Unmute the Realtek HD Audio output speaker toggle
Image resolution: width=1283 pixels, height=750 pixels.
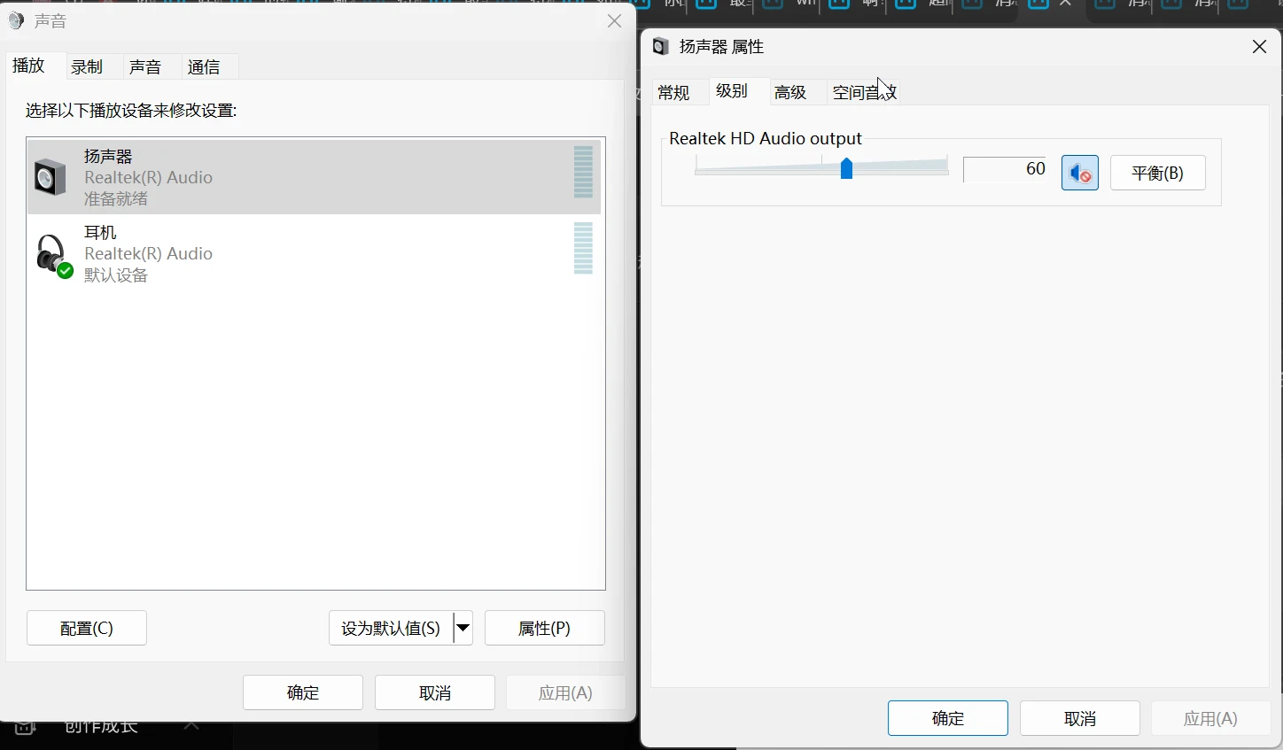tap(1079, 173)
